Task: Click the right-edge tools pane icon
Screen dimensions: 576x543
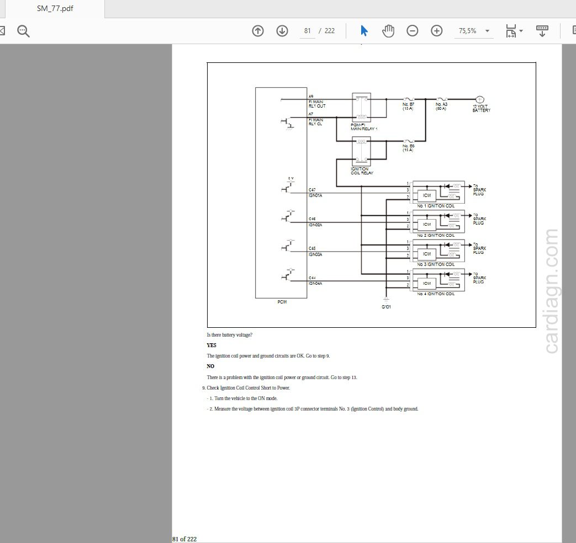Action: tap(573, 31)
